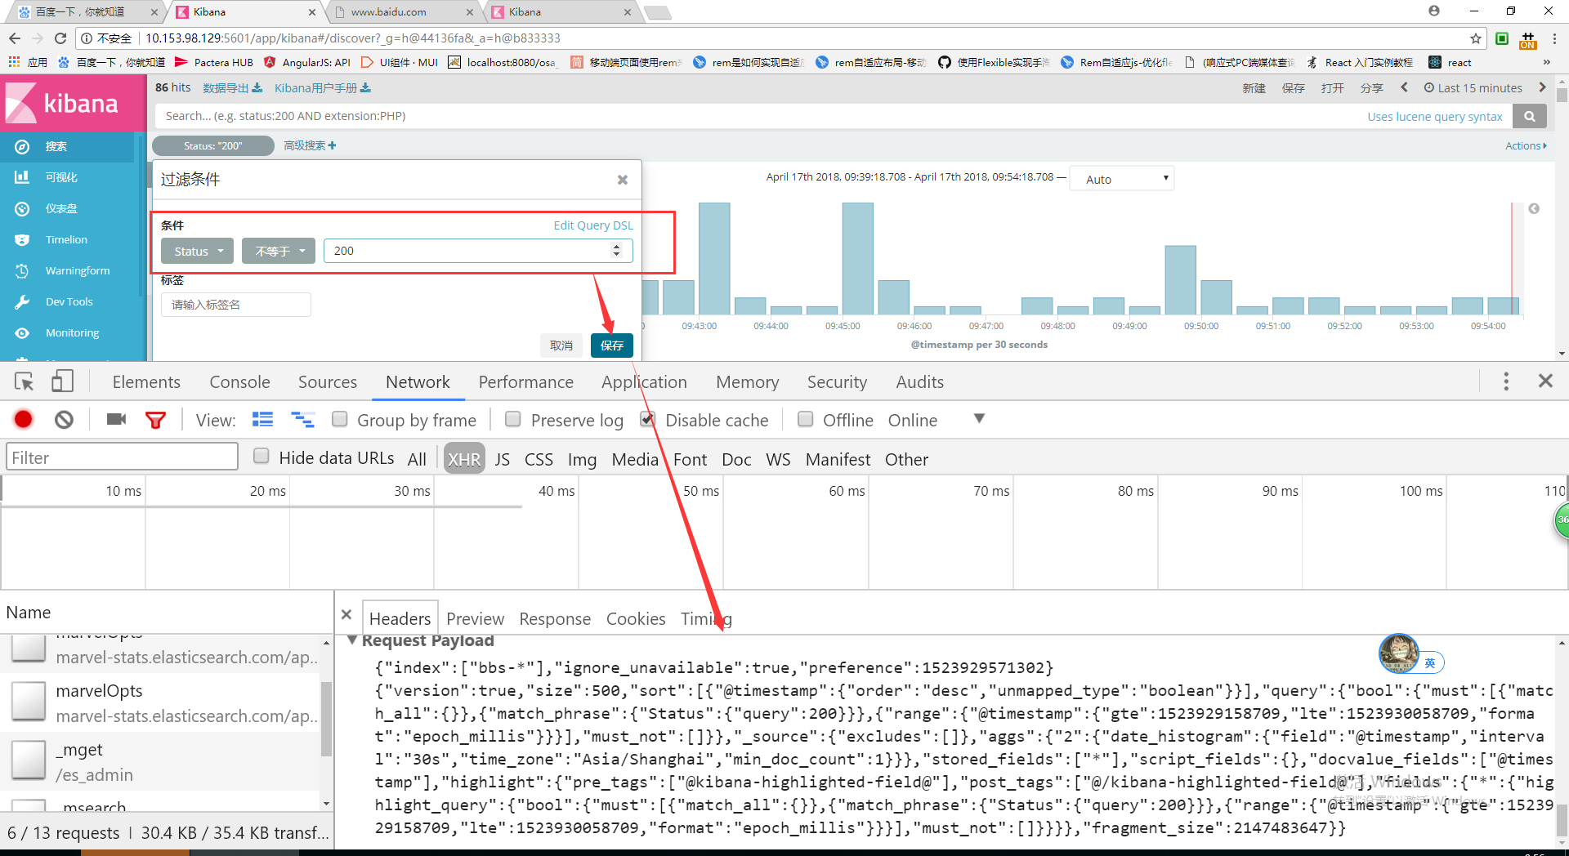Show more bookmarks chevron
This screenshot has width=1569, height=856.
(x=1546, y=62)
